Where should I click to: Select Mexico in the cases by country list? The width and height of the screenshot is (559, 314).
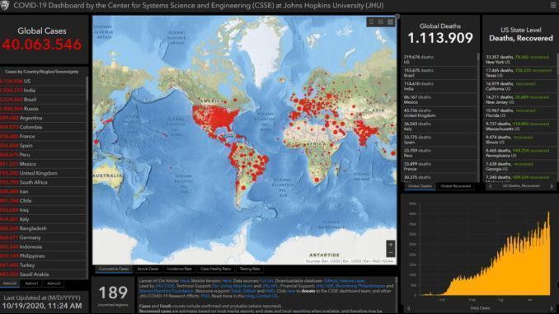click(43, 164)
